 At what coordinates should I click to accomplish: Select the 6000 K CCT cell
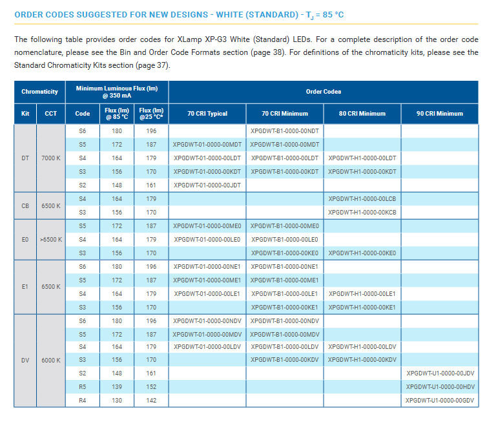[x=51, y=361]
